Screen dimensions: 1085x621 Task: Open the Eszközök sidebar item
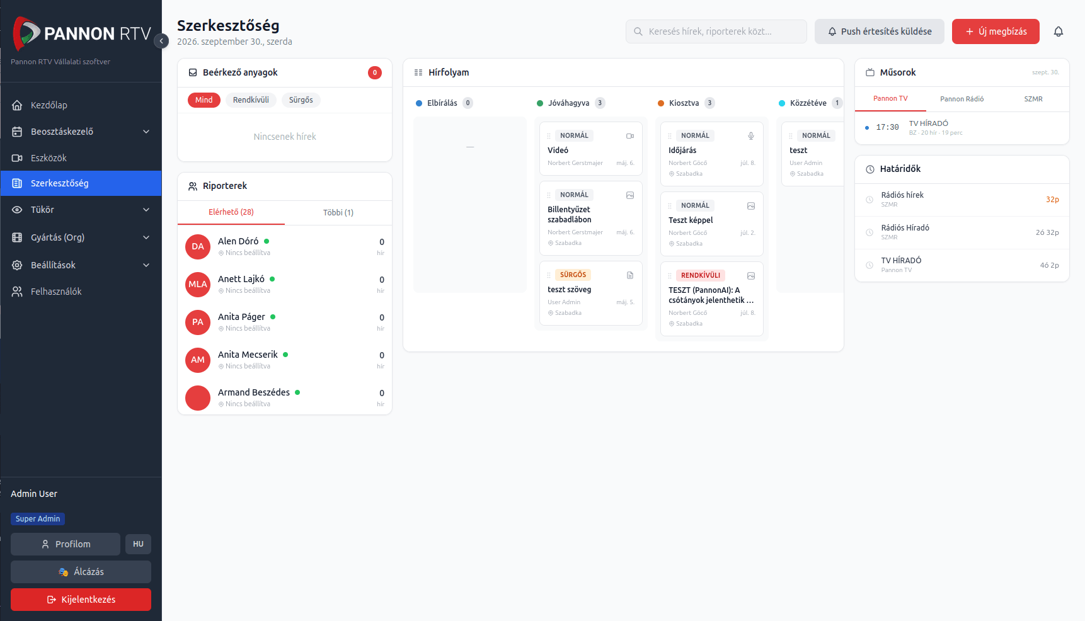81,158
